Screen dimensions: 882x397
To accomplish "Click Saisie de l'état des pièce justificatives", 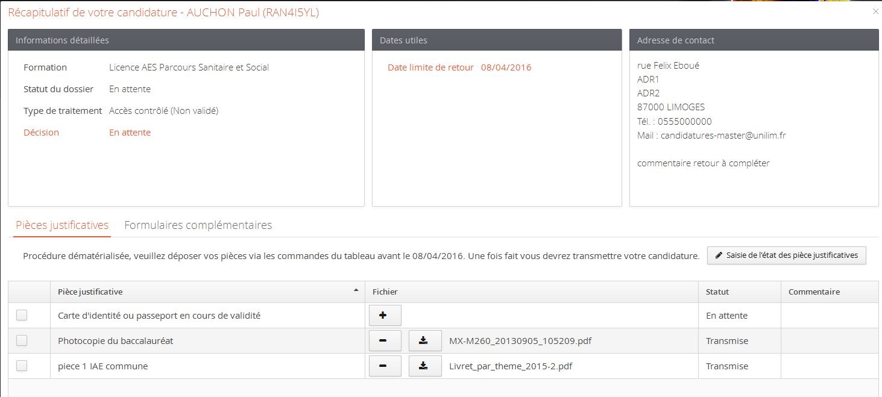I will coord(786,255).
